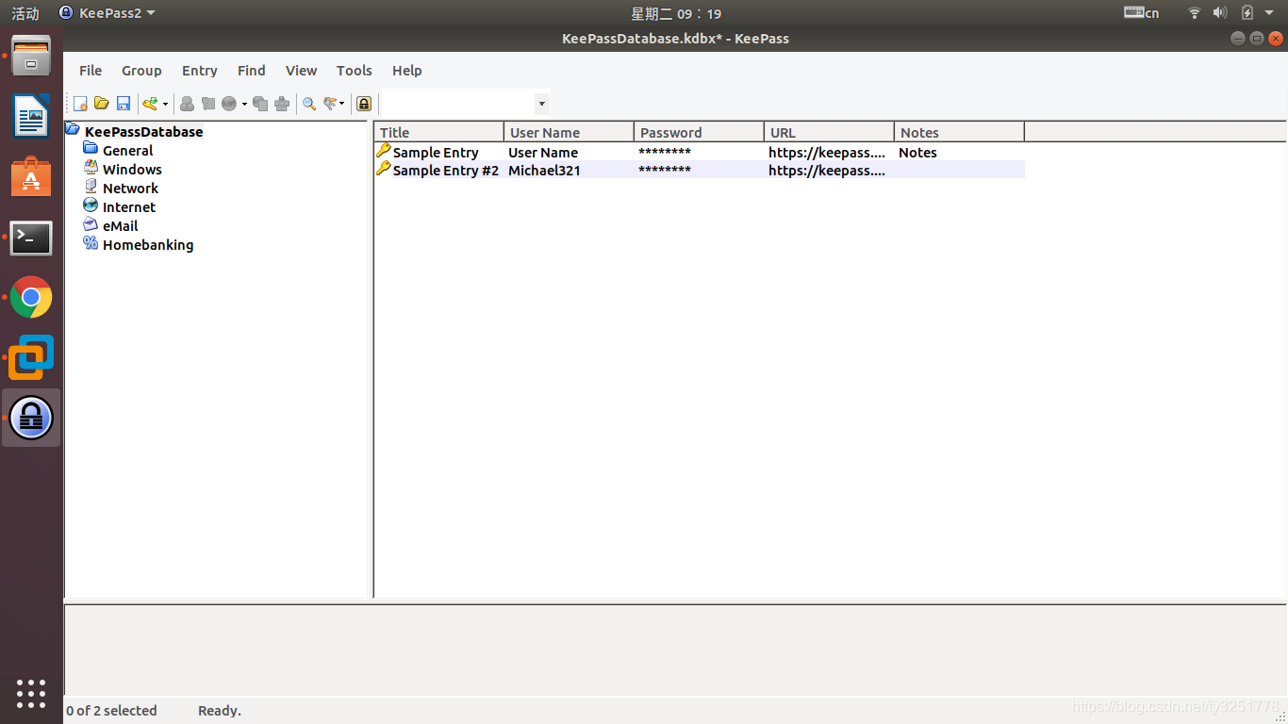Launch LibreOffice Writer from the dock

coord(31,117)
